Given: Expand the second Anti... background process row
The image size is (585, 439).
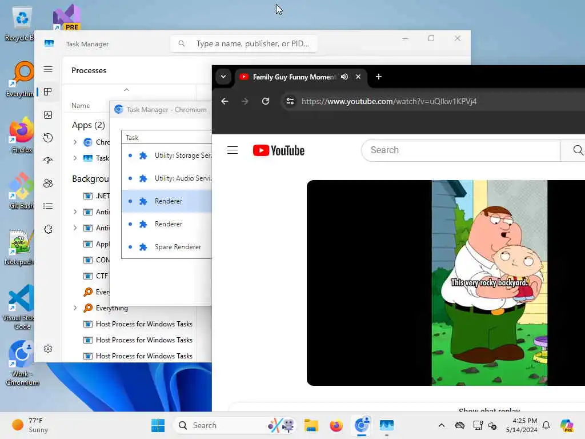Looking at the screenshot, I should tap(75, 228).
